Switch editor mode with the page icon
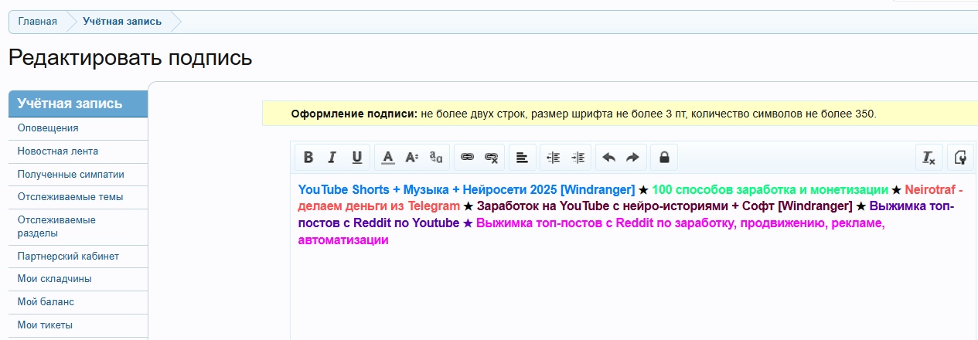Viewport: 978px width, 340px height. click(x=959, y=158)
